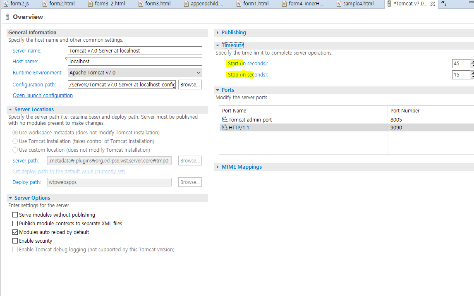This screenshot has height=296, width=474.
Task: Expand the Publishing section
Action: pyautogui.click(x=217, y=32)
